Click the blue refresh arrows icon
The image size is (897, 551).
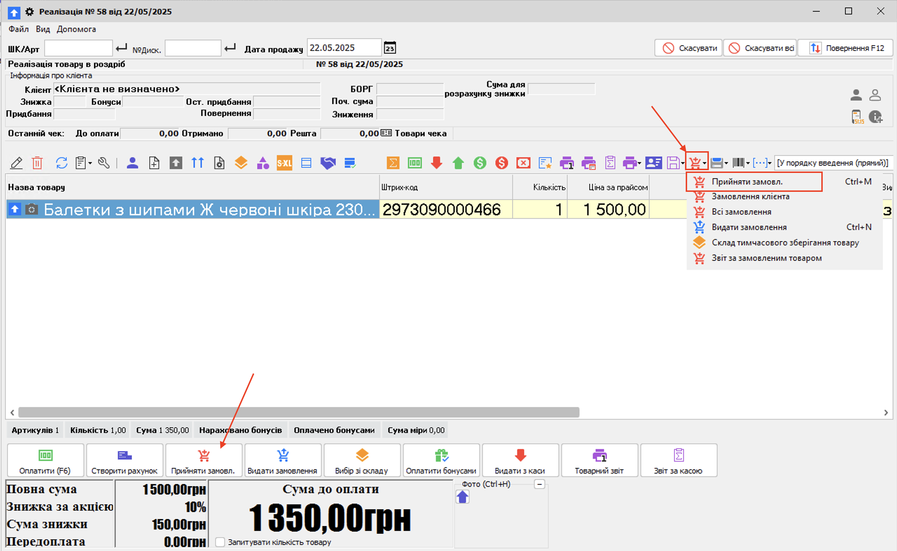point(61,163)
